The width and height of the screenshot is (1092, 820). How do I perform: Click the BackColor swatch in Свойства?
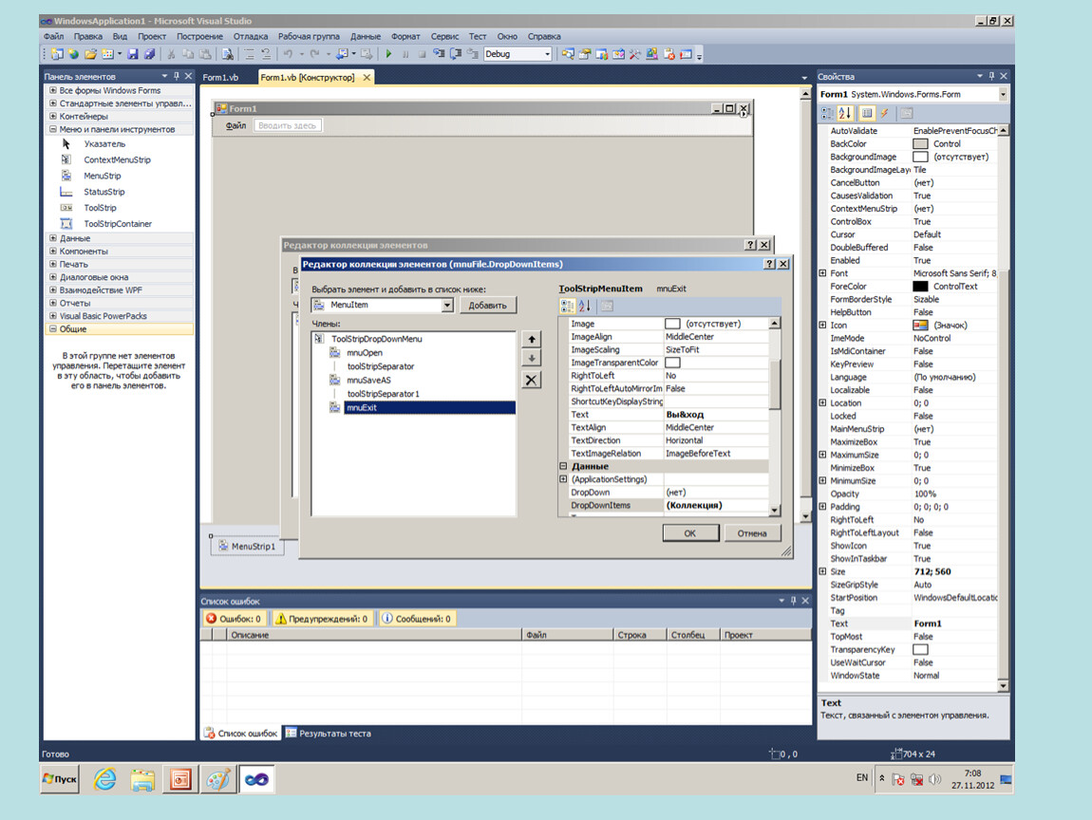click(x=920, y=143)
